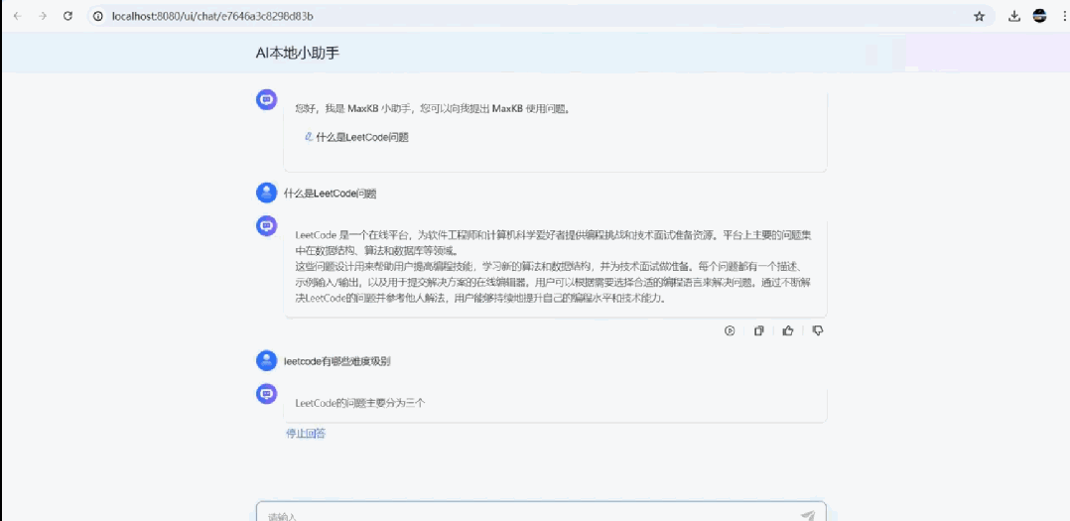Click user message leetcode有哪些难度级别
Screen dimensions: 1070x521
pos(337,361)
